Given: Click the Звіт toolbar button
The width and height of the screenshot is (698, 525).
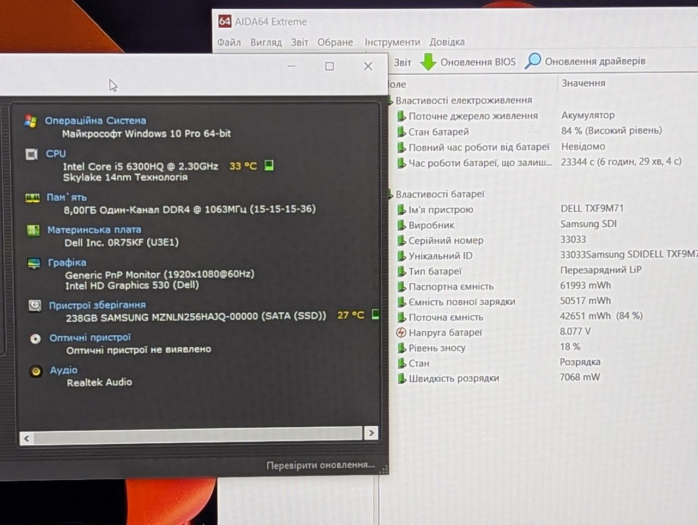Looking at the screenshot, I should pyautogui.click(x=402, y=62).
